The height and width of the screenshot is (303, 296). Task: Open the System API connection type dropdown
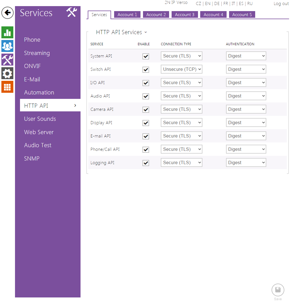point(181,56)
